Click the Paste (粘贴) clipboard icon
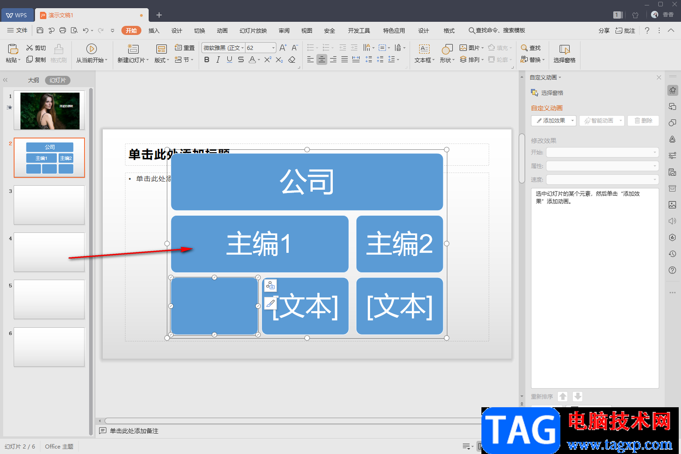The height and width of the screenshot is (454, 681). [x=13, y=49]
